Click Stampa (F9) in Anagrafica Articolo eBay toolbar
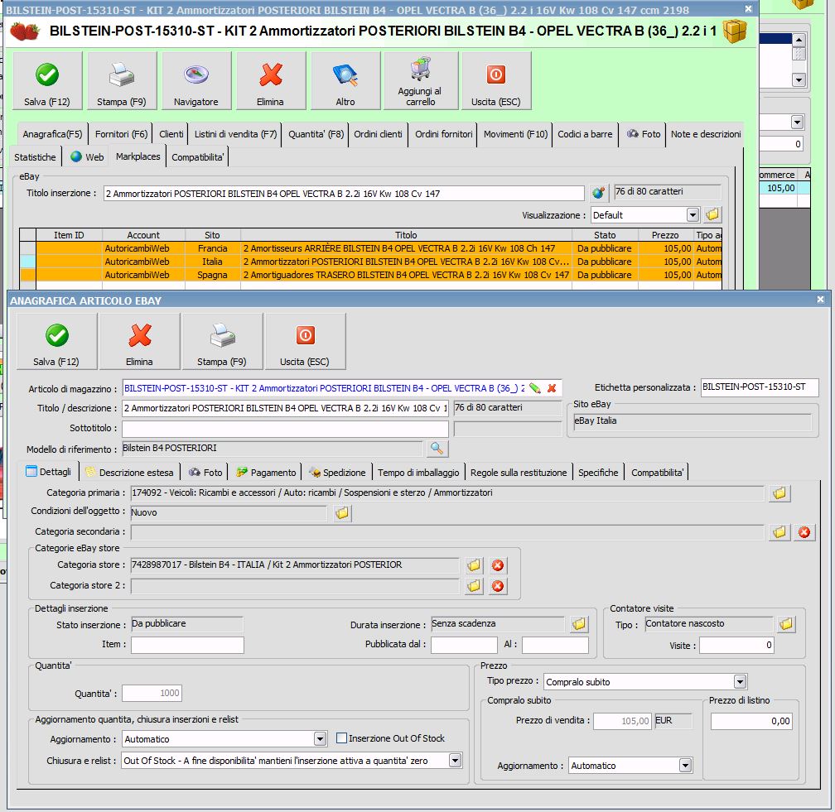This screenshot has width=835, height=812. (x=222, y=341)
